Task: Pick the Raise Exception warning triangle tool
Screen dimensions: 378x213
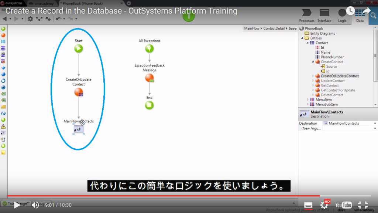Action: click(x=3, y=126)
